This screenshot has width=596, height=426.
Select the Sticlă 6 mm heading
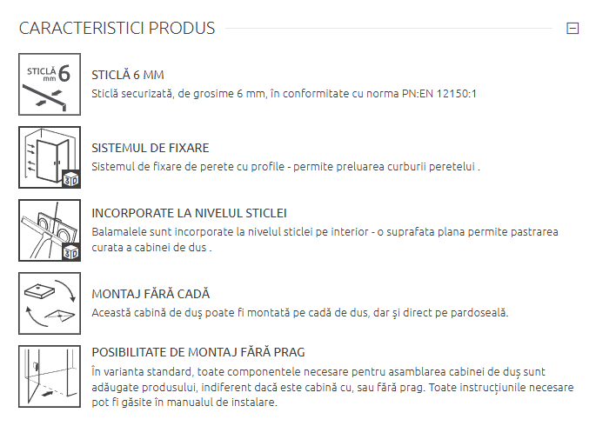tap(127, 75)
